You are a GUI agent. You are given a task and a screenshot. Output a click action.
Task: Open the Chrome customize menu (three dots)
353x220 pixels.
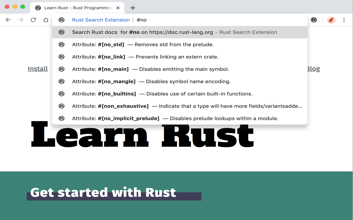tap(344, 20)
